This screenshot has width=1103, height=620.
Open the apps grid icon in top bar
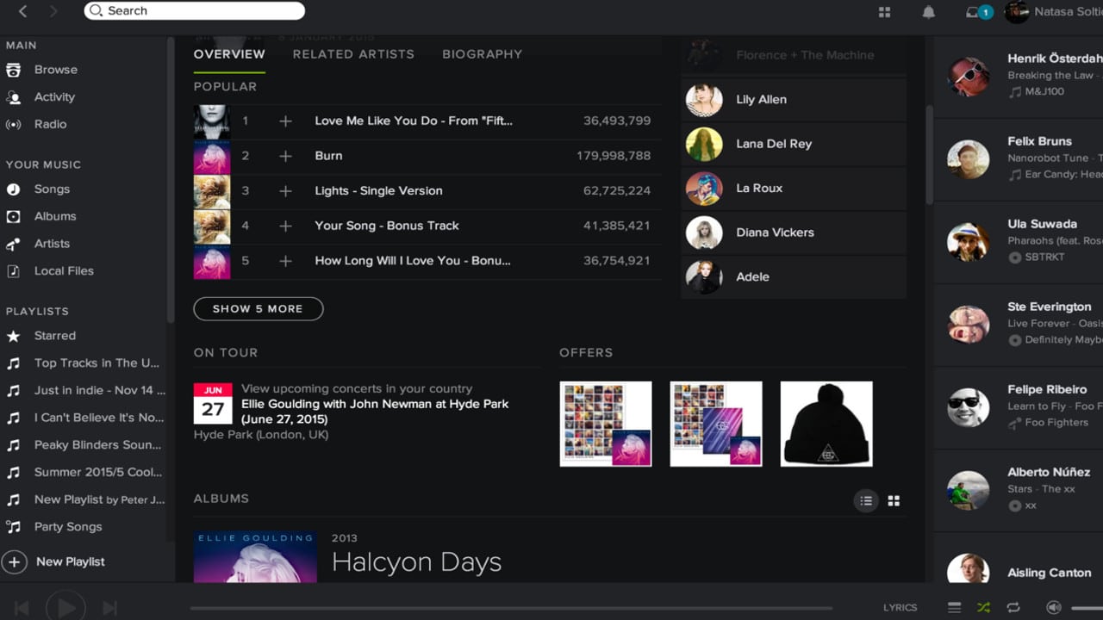click(884, 12)
